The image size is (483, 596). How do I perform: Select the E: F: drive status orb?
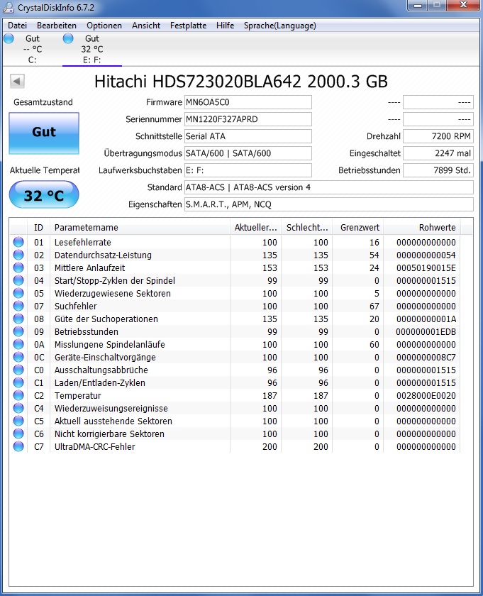pyautogui.click(x=68, y=38)
